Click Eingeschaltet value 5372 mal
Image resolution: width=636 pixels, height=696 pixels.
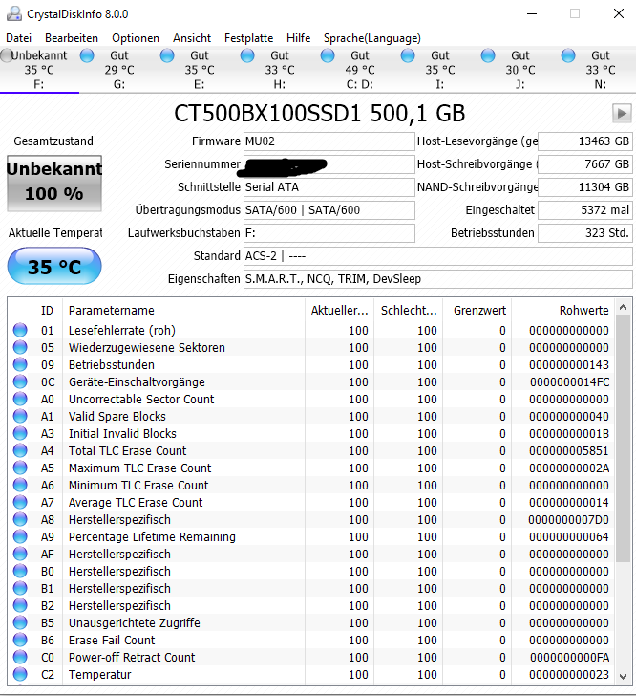tap(585, 210)
